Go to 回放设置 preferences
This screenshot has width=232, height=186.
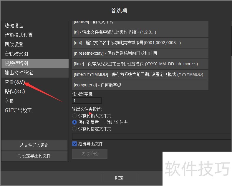click(x=14, y=45)
